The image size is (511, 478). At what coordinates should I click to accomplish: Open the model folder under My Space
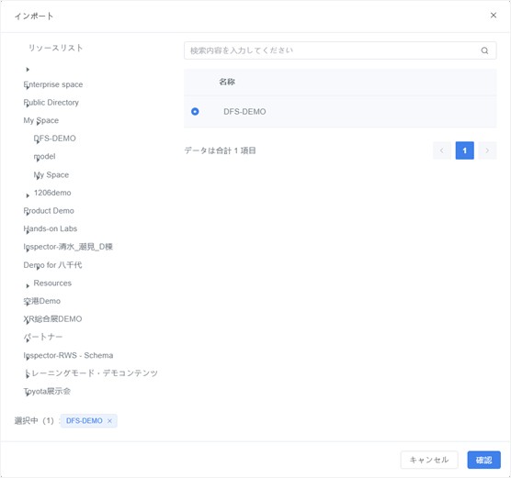pyautogui.click(x=45, y=157)
